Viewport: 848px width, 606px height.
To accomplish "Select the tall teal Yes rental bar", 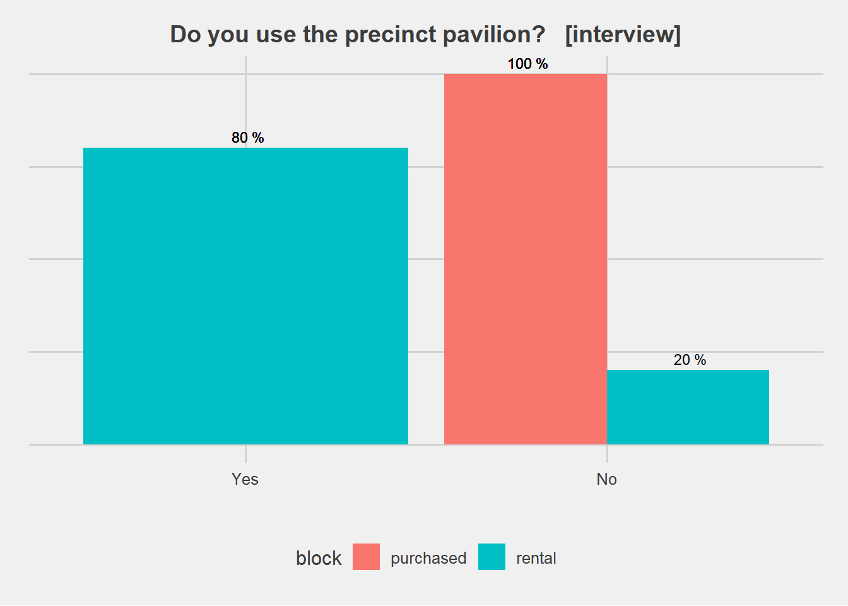I will (x=245, y=295).
